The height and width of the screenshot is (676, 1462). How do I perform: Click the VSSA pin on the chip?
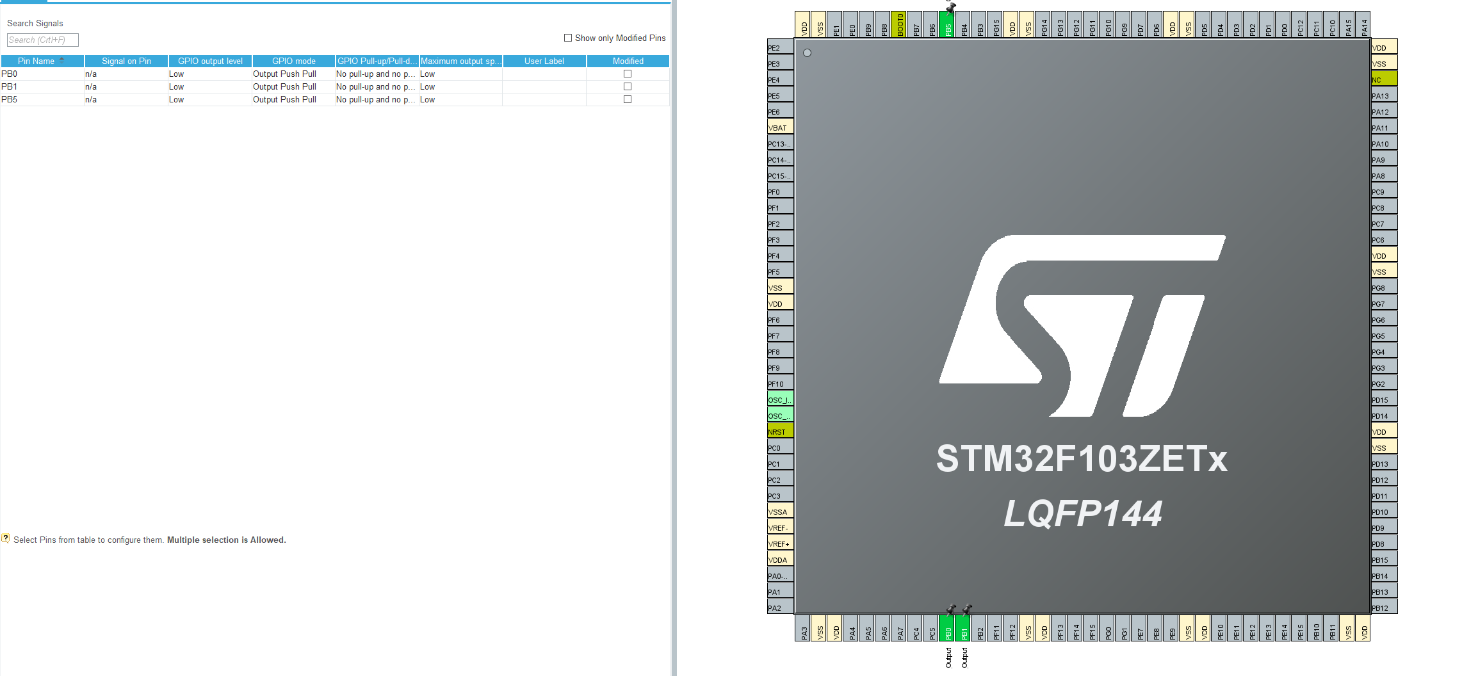tap(780, 511)
